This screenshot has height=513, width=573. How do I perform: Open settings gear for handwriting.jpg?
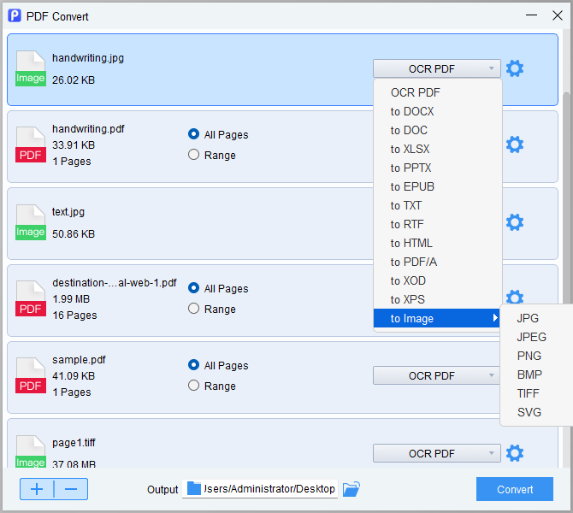515,68
